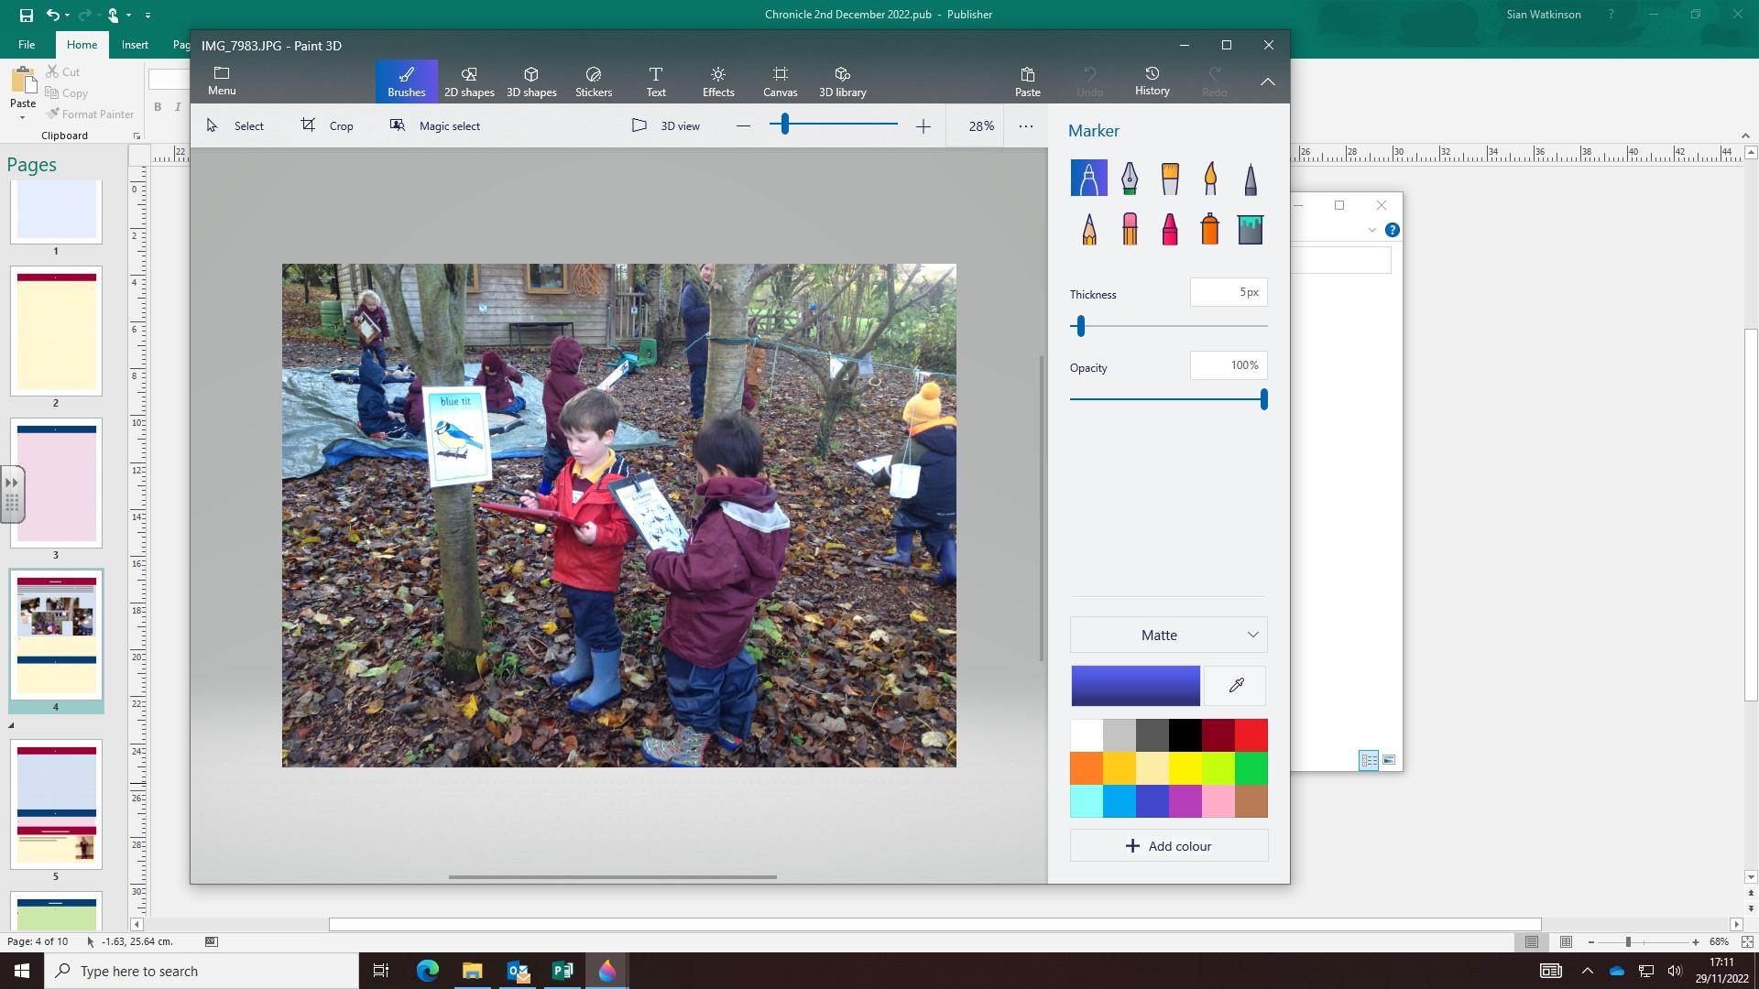Enable Magic select tool

click(435, 125)
